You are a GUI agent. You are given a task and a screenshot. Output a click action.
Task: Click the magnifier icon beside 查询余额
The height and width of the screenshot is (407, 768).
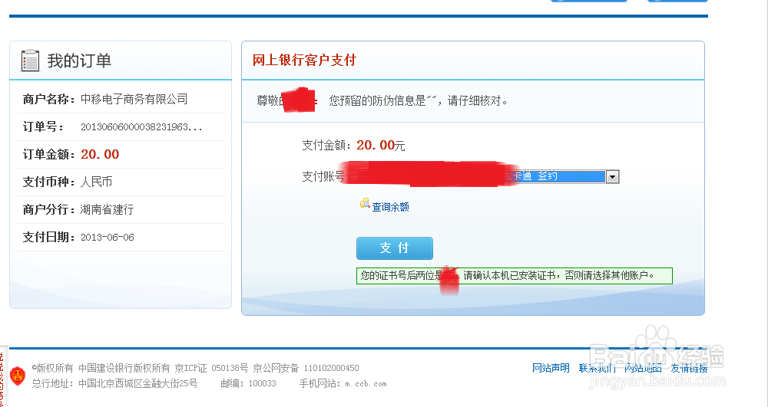(365, 203)
